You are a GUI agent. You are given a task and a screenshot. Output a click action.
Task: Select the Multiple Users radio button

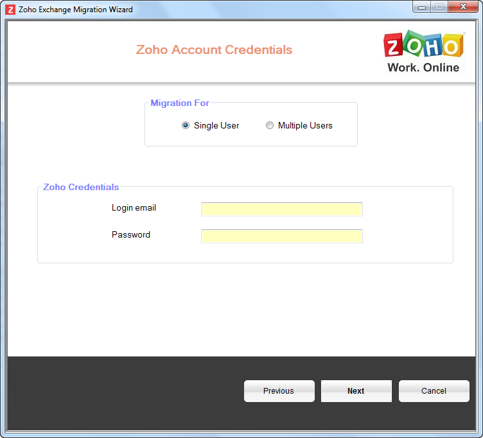click(270, 125)
